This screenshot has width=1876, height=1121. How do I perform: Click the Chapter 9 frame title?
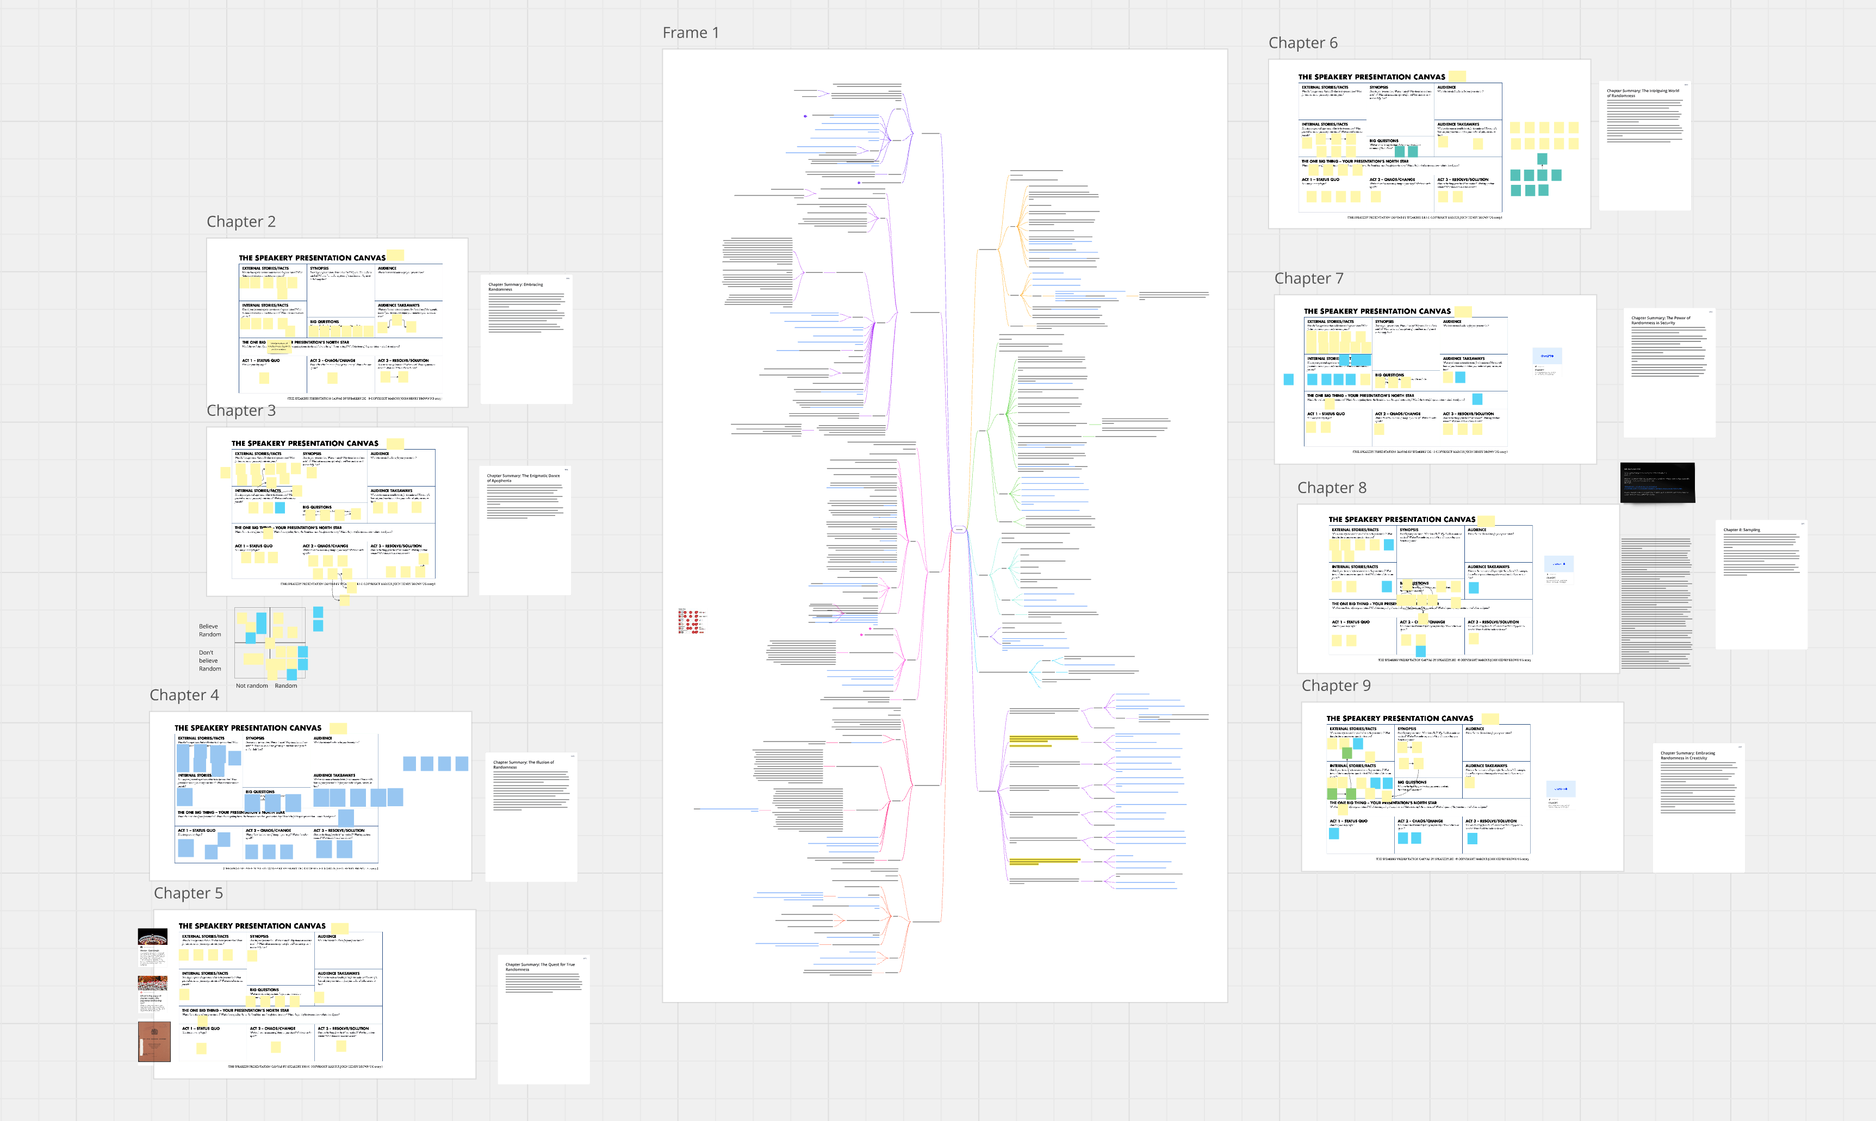[x=1336, y=686]
